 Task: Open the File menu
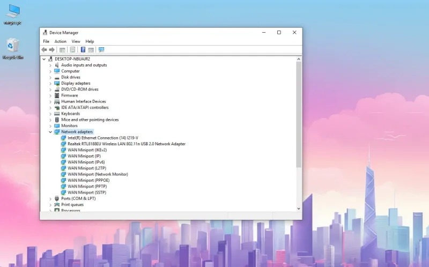(46, 41)
